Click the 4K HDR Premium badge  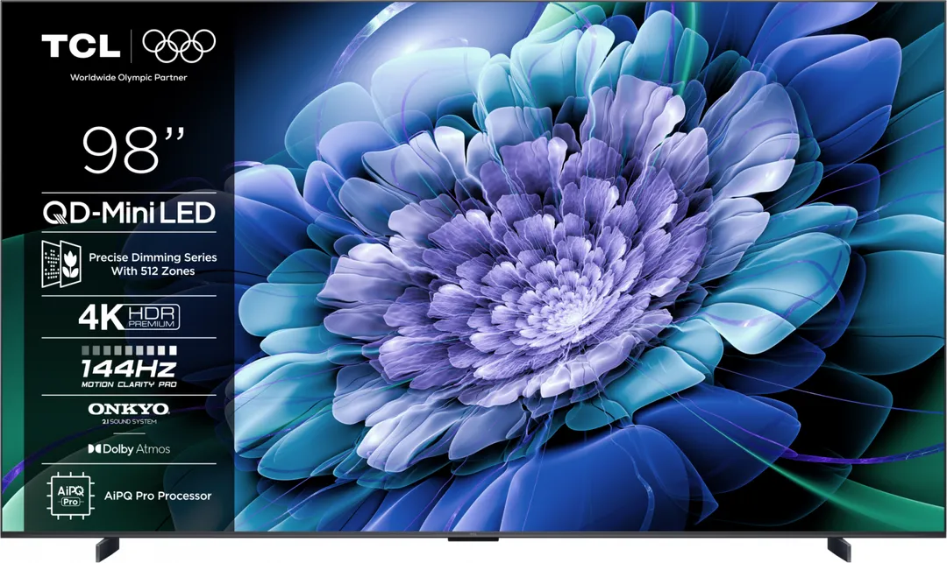129,317
